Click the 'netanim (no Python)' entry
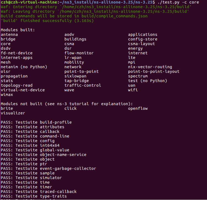The width and height of the screenshot is (207, 200). coord(24,67)
